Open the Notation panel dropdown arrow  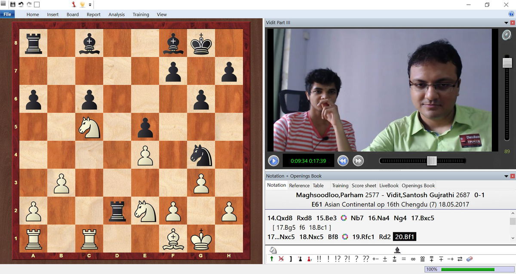[506, 176]
